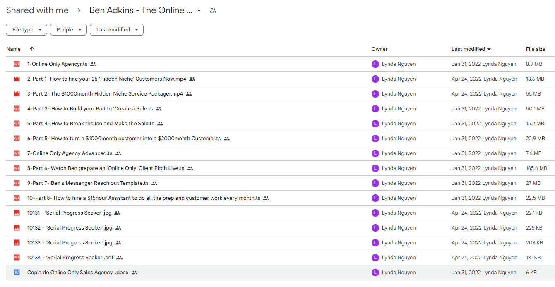Select 10-Part 8 hire a $15hour Assistant file
Viewport: 555px width, 287px height.
[144, 198]
